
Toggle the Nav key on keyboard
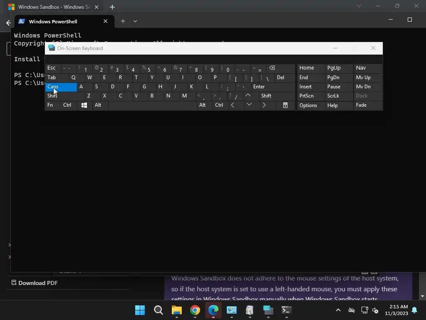click(368, 68)
